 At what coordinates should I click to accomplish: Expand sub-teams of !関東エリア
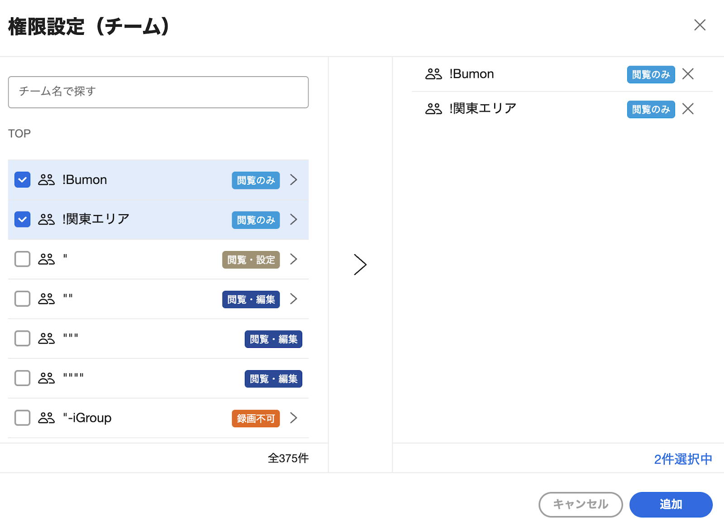(x=294, y=220)
